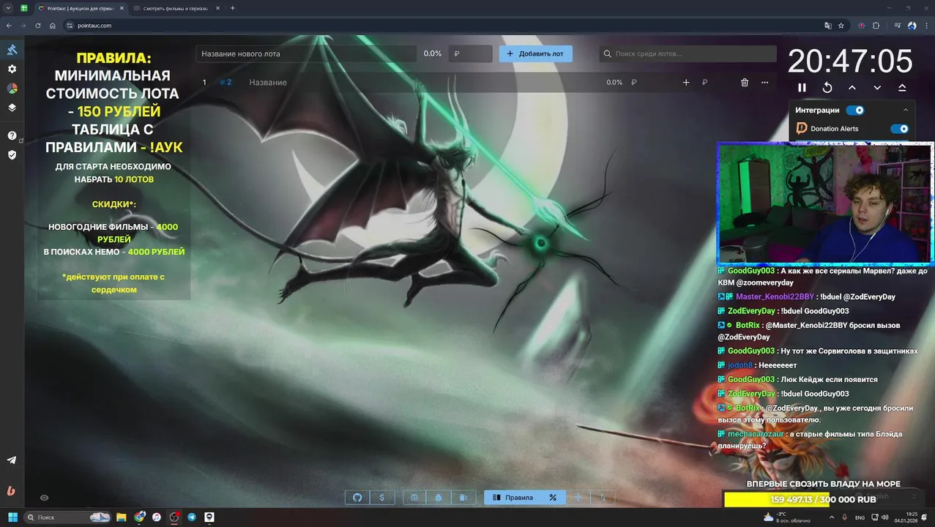Click the streamer webcam thumbnail
The width and height of the screenshot is (935, 527).
pos(825,203)
